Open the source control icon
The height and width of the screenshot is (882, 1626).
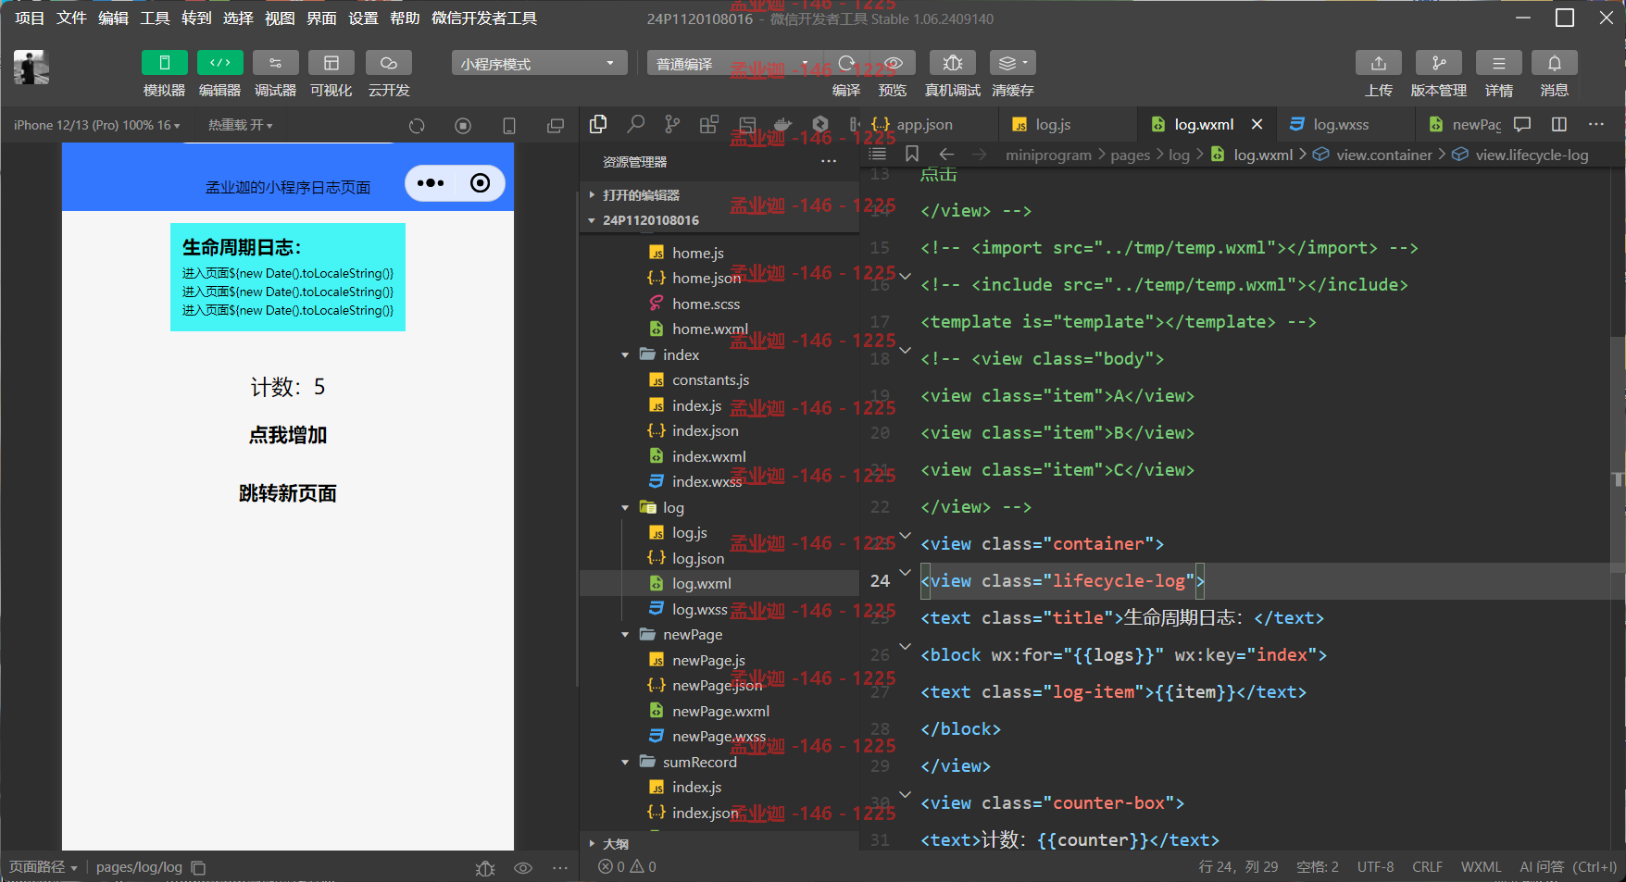[x=672, y=124]
